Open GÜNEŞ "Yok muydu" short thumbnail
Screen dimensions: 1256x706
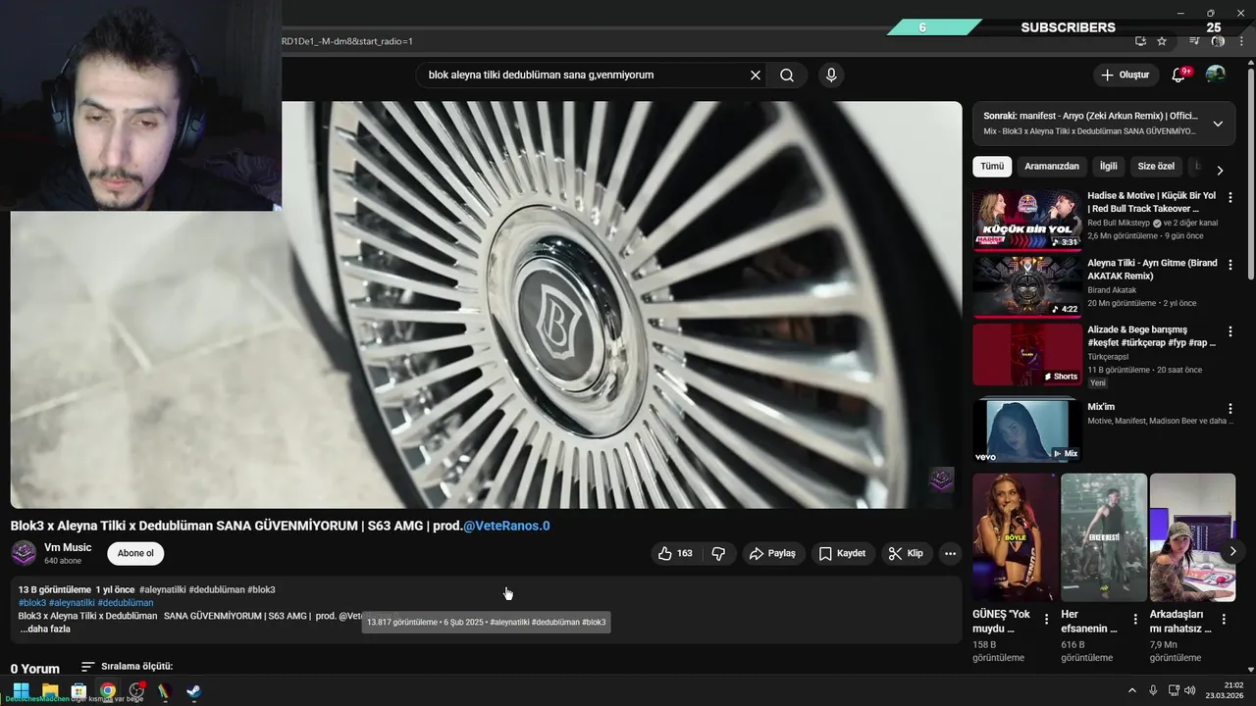click(x=1015, y=537)
